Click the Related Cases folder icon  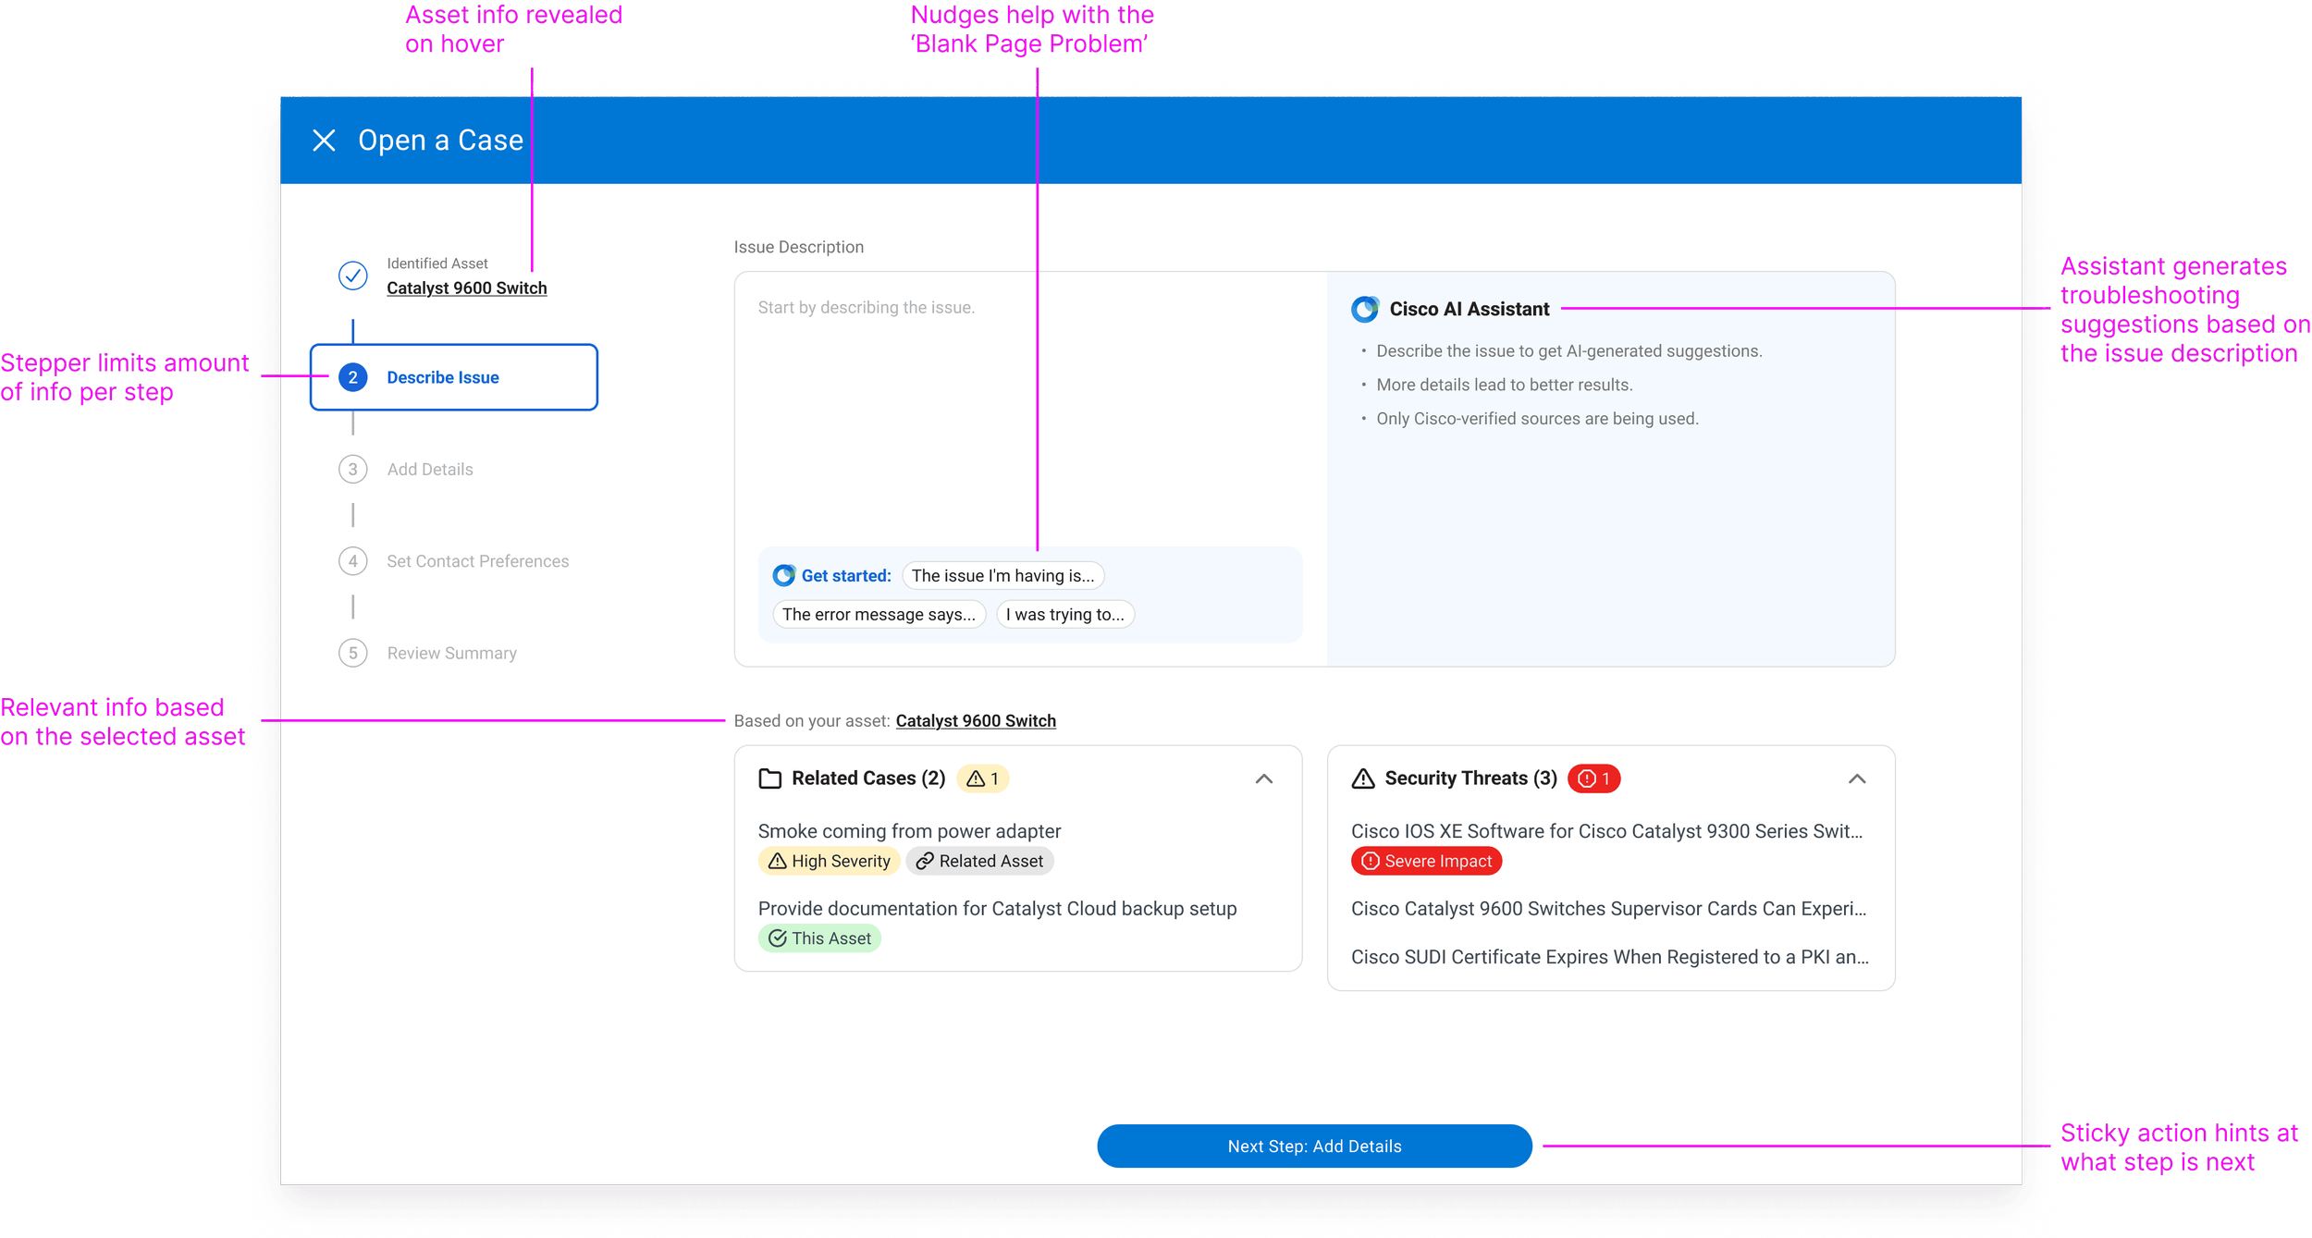(769, 778)
